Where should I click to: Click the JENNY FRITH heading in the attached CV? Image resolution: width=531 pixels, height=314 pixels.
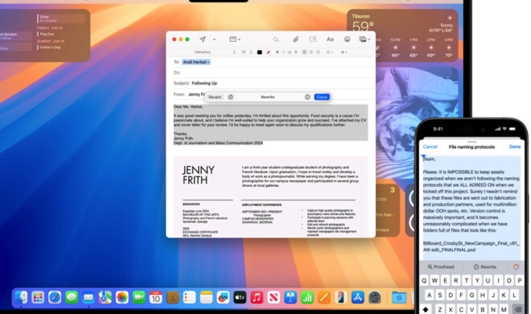pos(199,175)
